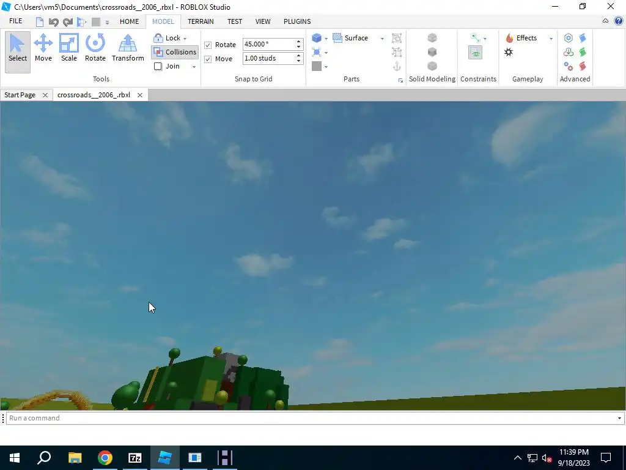This screenshot has width=626, height=470.
Task: Toggle the Rotate snap checkbox
Action: pos(208,45)
